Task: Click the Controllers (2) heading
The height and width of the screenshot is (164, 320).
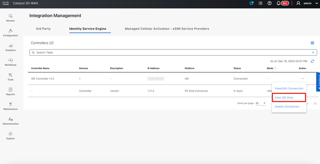Action: click(42, 43)
